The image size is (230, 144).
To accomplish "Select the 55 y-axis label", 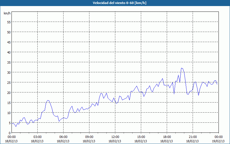I will pos(9,22).
